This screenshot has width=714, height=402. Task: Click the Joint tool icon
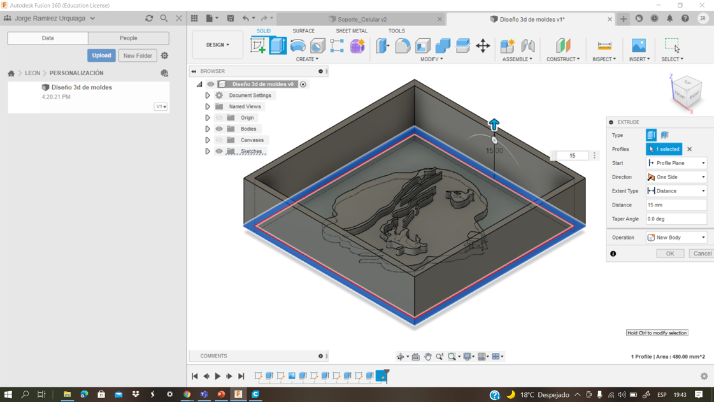point(528,45)
